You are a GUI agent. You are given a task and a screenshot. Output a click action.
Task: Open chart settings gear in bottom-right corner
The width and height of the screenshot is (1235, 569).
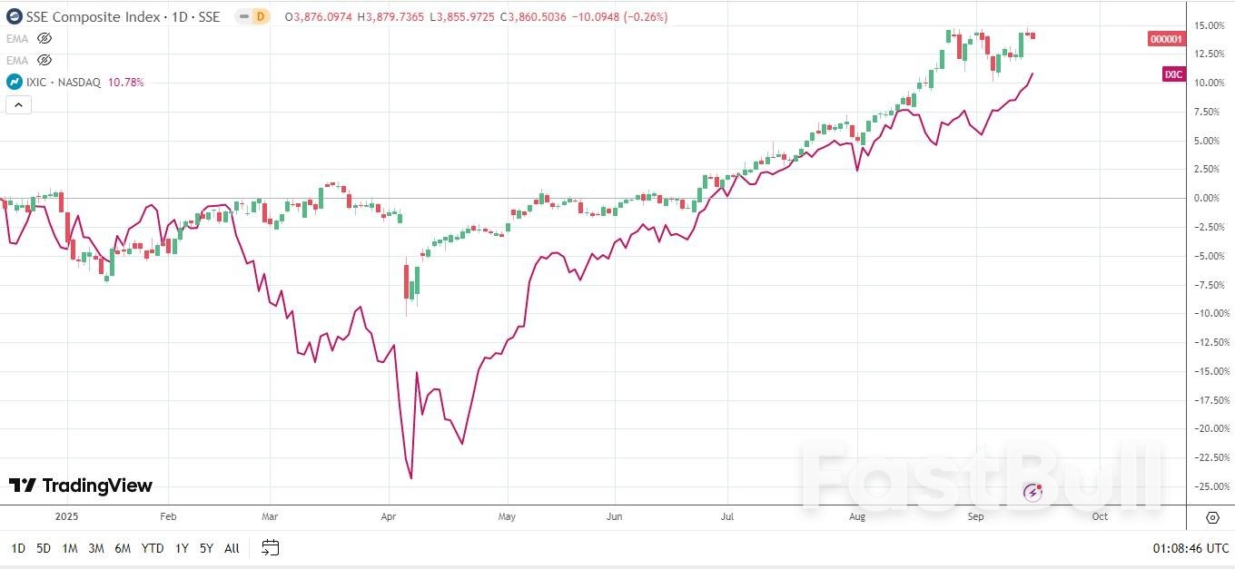[1212, 517]
